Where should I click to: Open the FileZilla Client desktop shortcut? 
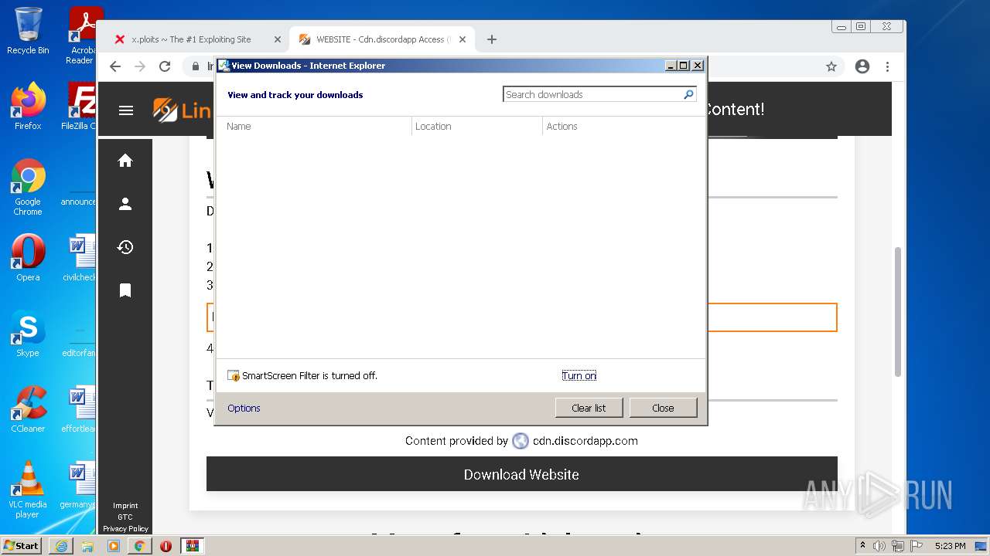pos(80,107)
